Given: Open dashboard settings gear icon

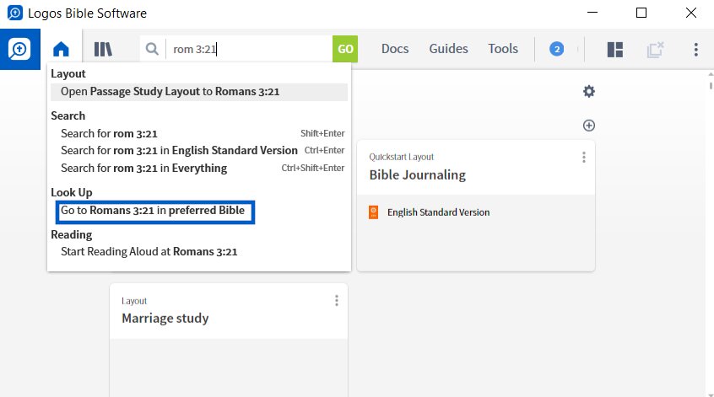Looking at the screenshot, I should 589,91.
